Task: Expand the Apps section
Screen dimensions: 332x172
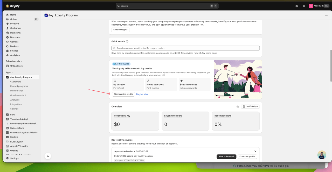Action: point(9,73)
